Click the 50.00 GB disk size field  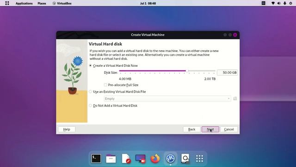click(227, 72)
